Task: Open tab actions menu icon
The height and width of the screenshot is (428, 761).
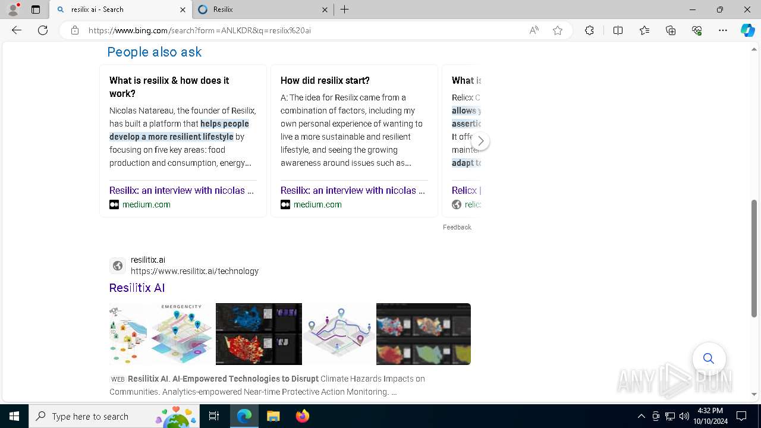Action: [36, 10]
